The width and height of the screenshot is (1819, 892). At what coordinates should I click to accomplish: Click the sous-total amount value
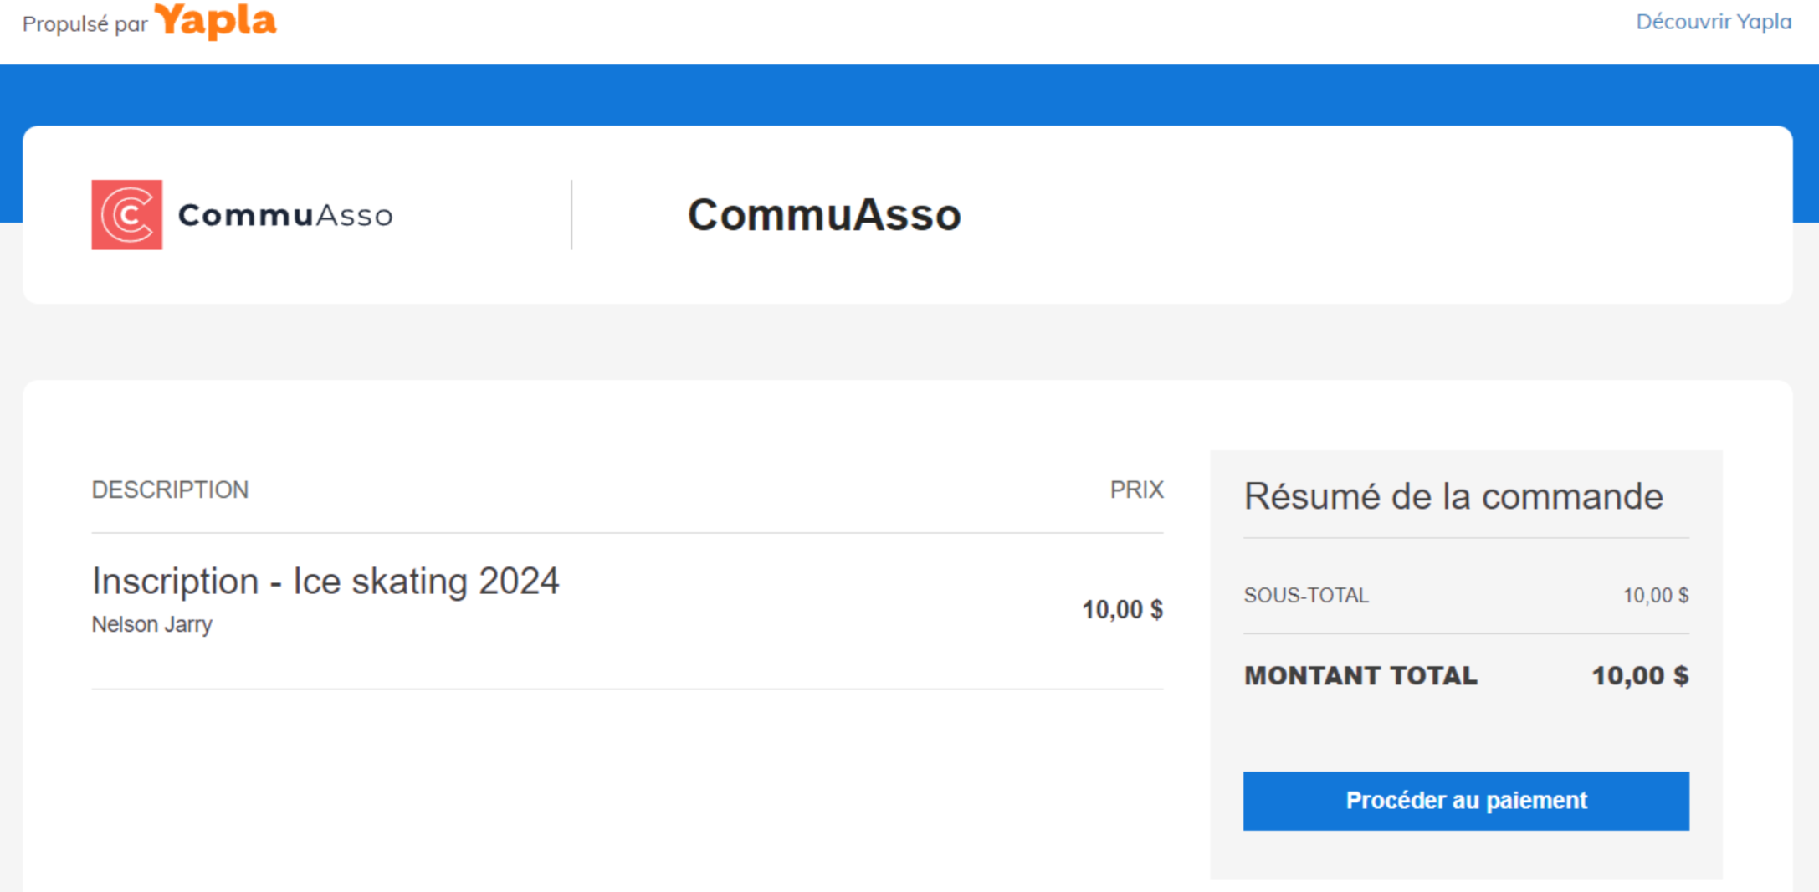(x=1655, y=595)
